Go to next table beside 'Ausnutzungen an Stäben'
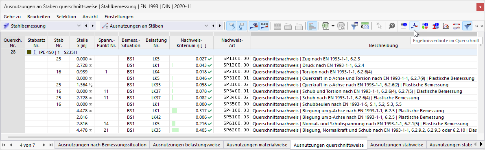Screen dimensions: 485x150 (220, 26)
